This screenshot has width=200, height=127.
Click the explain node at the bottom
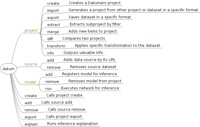click(x=31, y=124)
